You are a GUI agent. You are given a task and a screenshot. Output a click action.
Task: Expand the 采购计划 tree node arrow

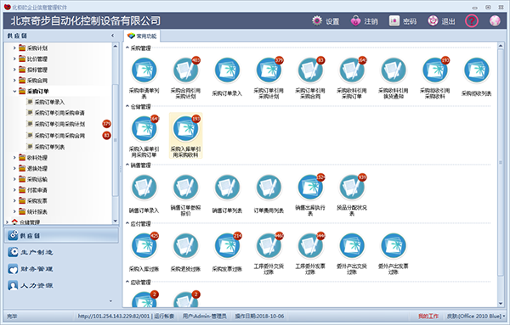tap(14, 48)
